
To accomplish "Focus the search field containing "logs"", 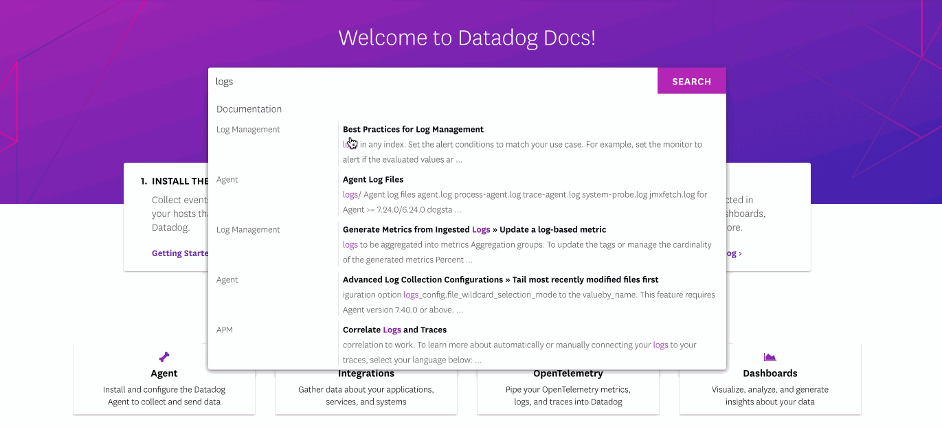I will pos(433,81).
